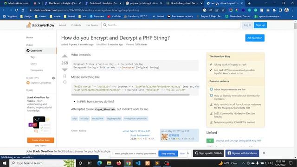This screenshot has width=297, height=167.
Task: Switch to Visual Studio Code in taskbar
Action: (138, 163)
